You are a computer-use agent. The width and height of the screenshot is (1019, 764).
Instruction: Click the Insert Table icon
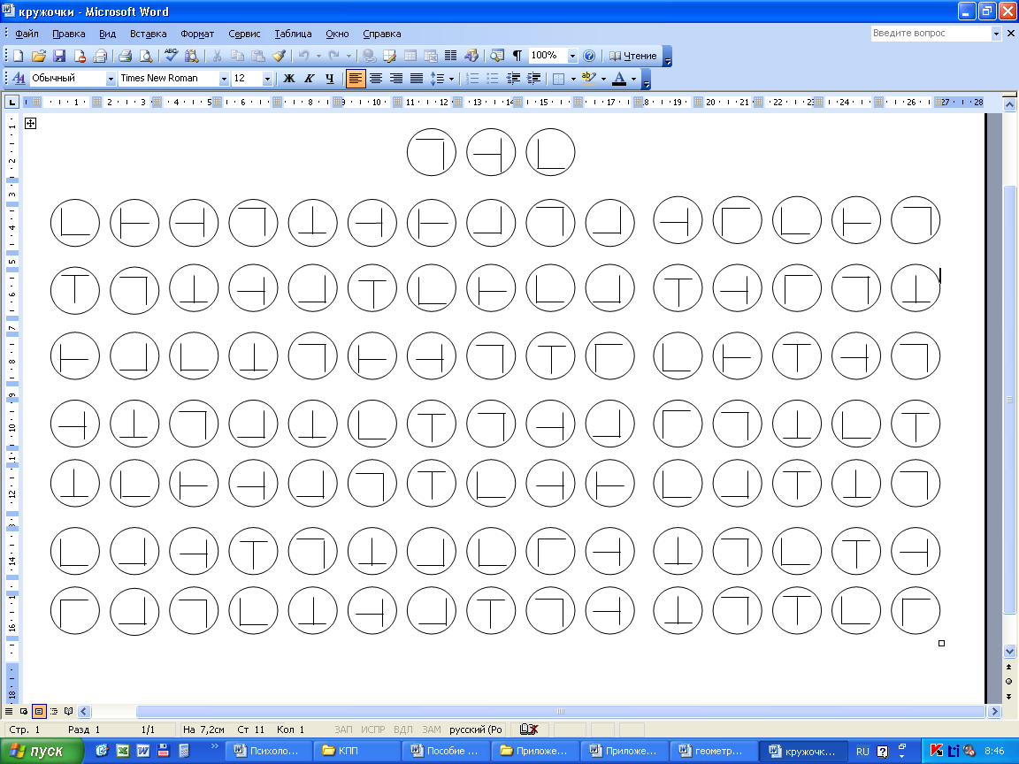410,56
